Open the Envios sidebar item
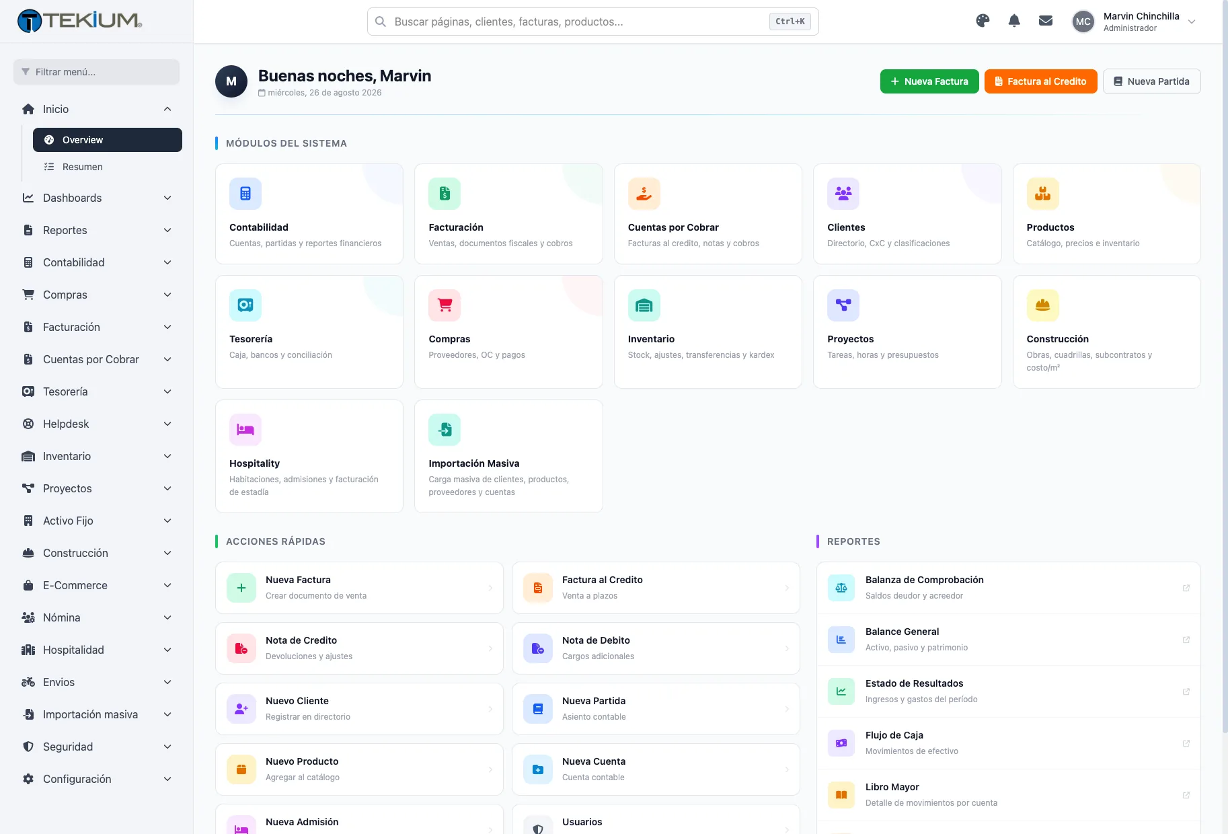The height and width of the screenshot is (834, 1228). click(97, 682)
